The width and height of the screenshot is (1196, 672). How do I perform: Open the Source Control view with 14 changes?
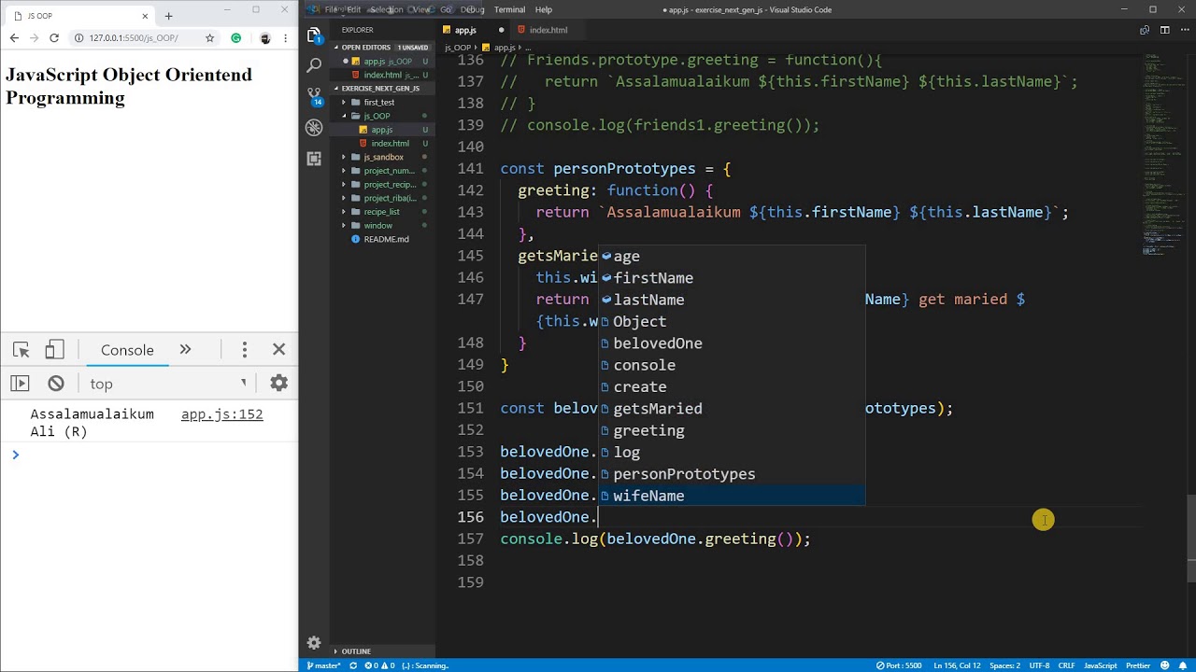click(x=314, y=96)
